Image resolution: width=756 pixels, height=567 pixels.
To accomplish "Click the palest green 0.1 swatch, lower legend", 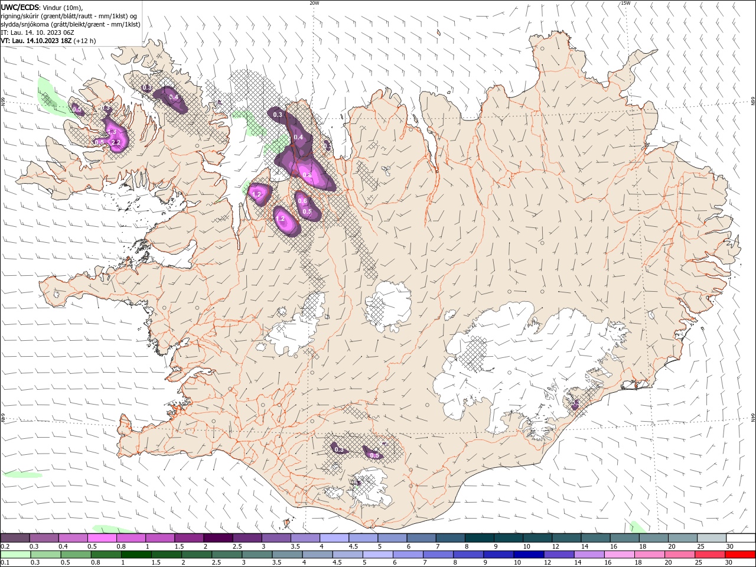I will point(15,555).
